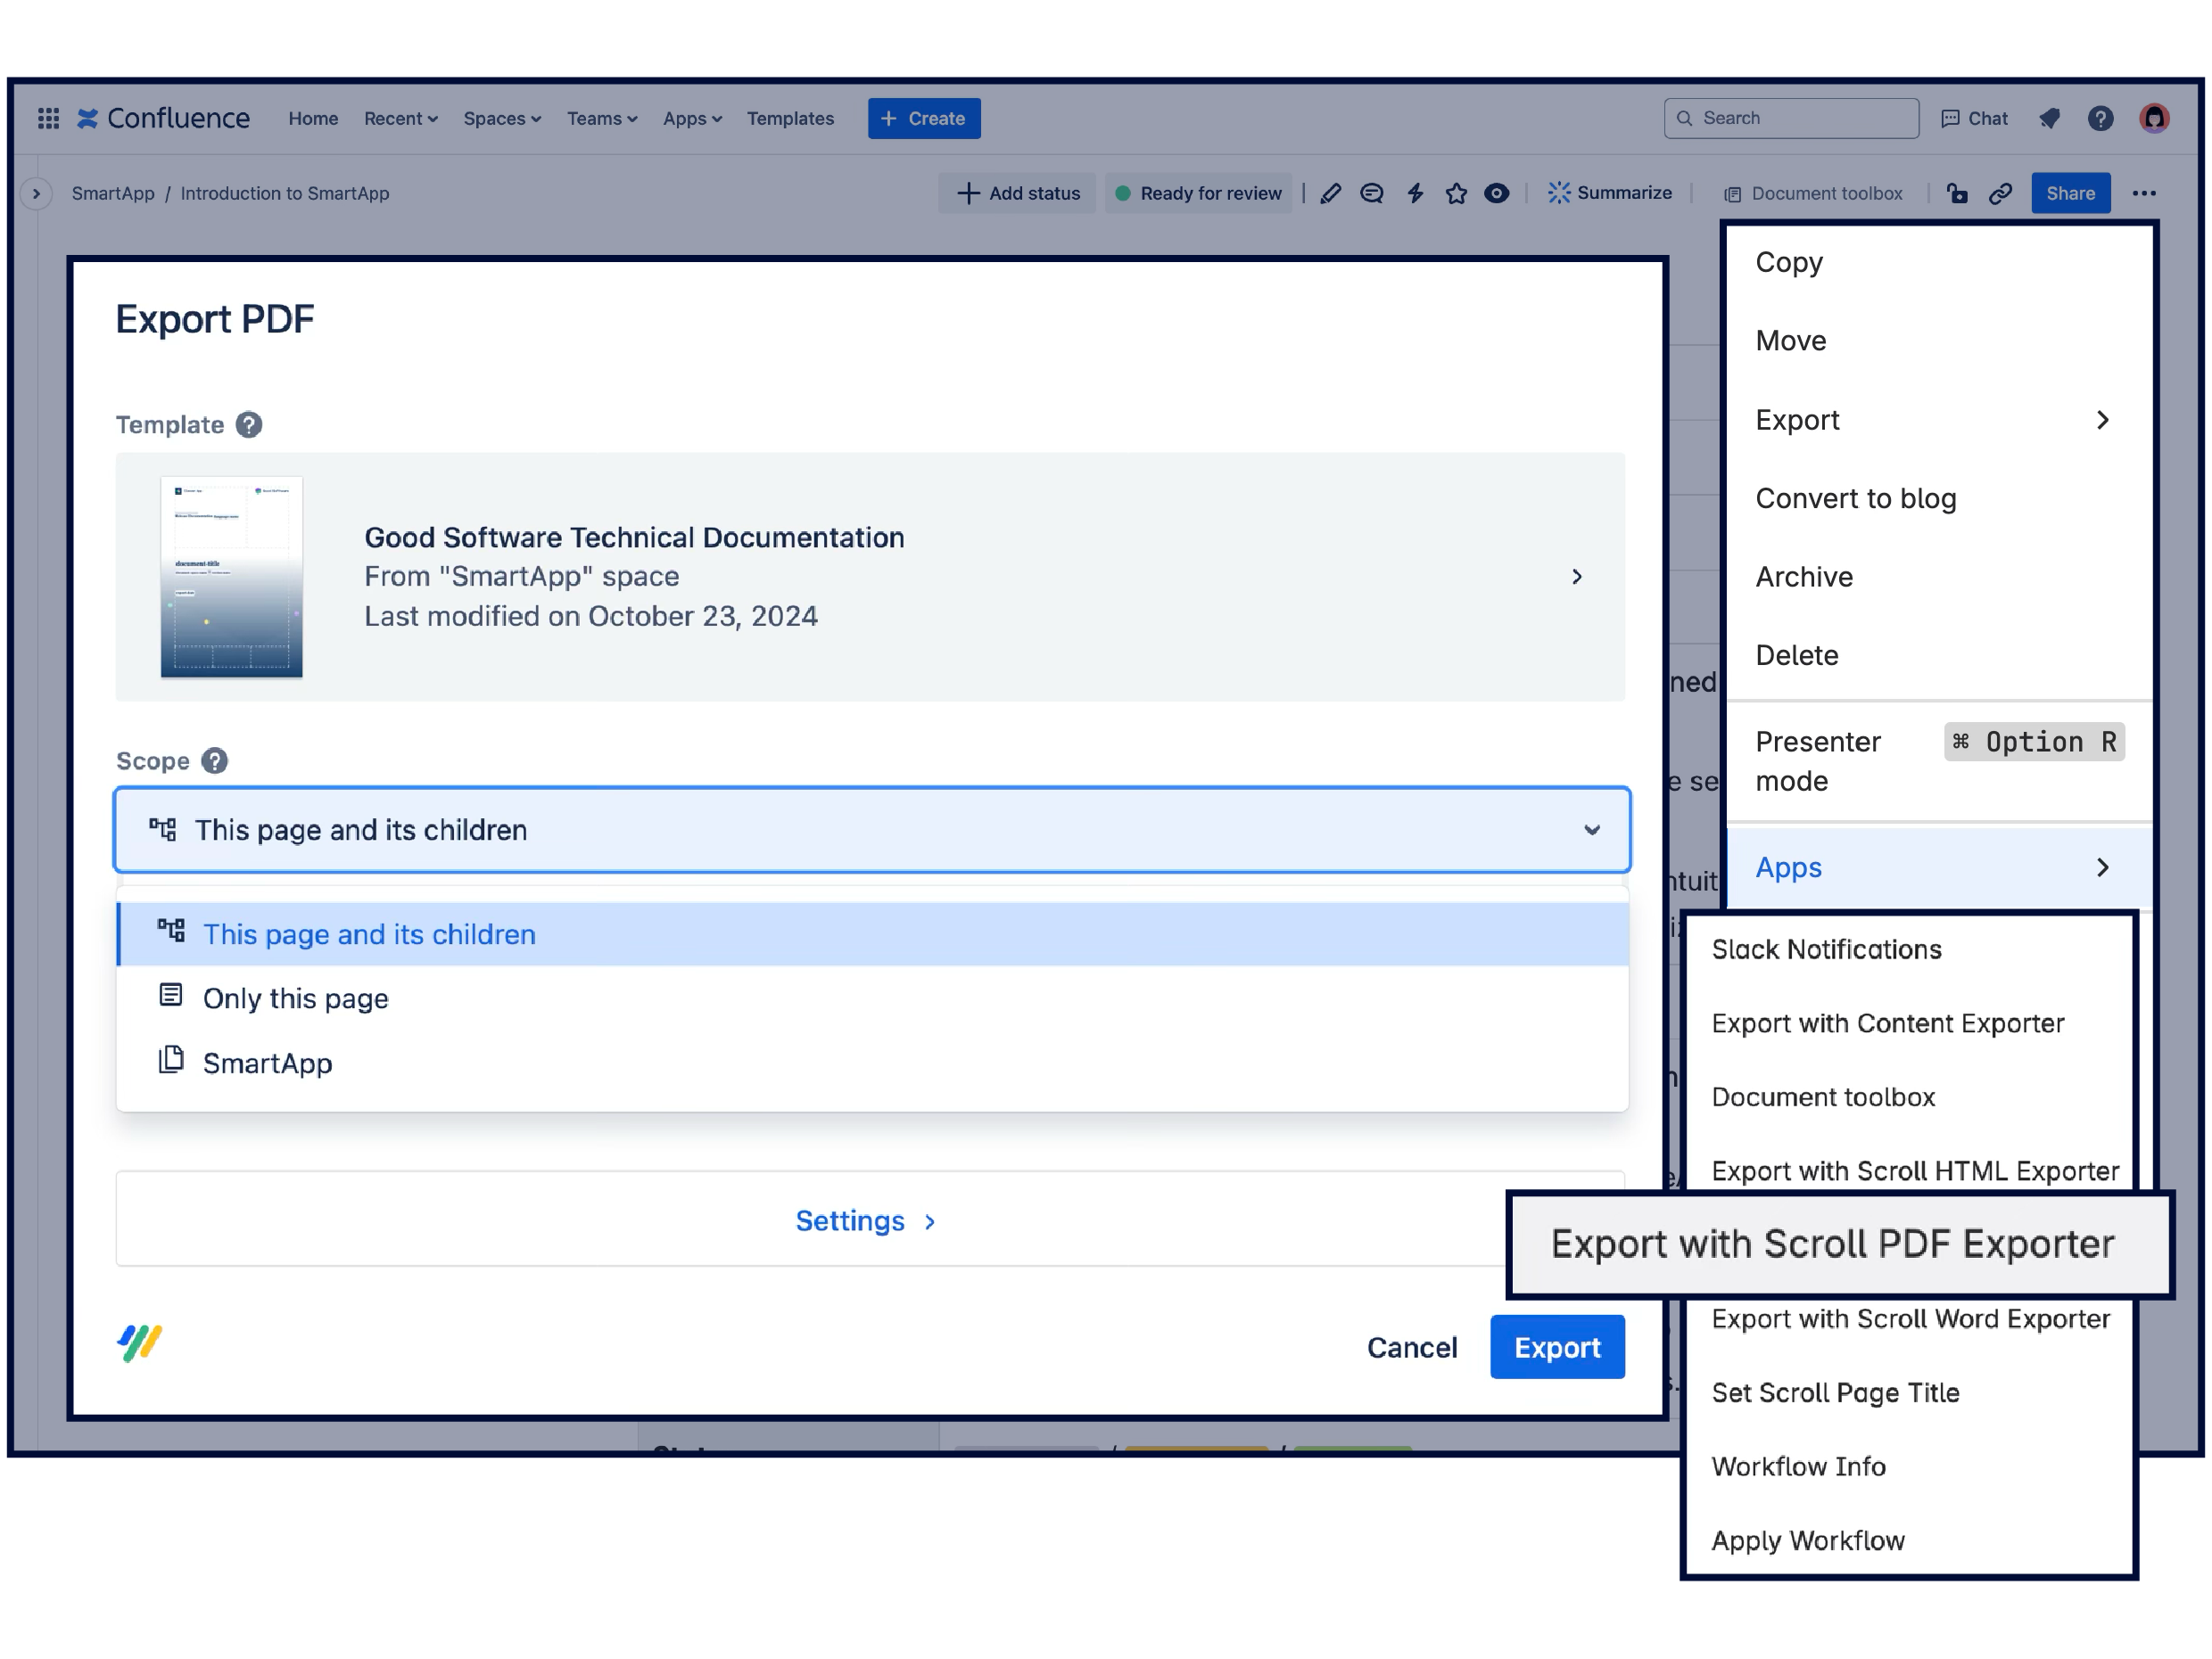Click the Summarize AI icon button
Image resolution: width=2212 pixels, height=1659 pixels.
pyautogui.click(x=1609, y=193)
